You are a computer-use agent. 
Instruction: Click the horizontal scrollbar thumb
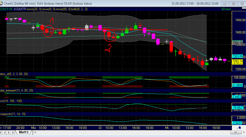click(236, 133)
